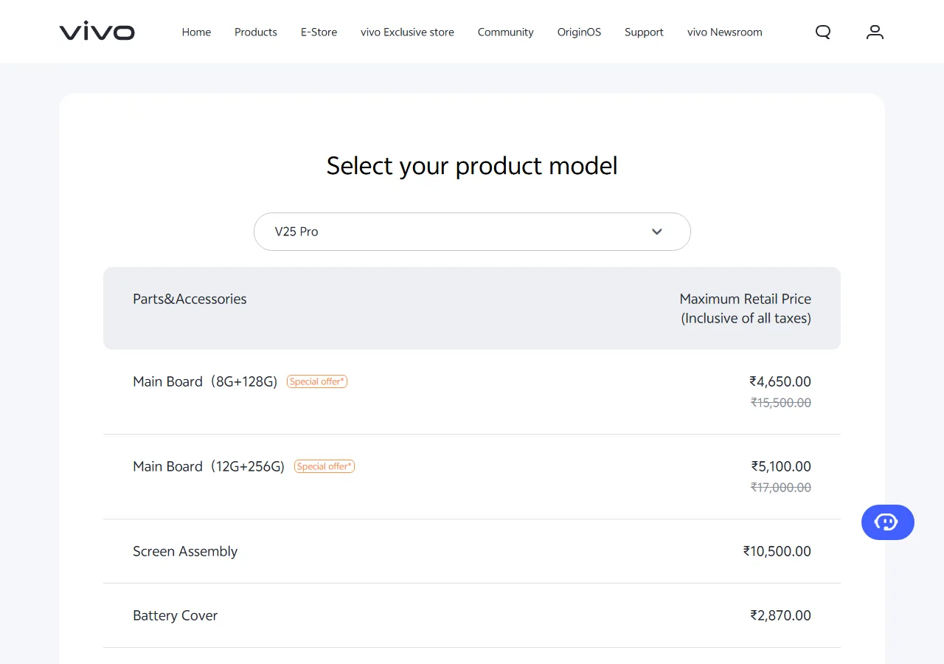Click the ₹4,650.00 price
This screenshot has height=664, width=944.
click(x=780, y=381)
